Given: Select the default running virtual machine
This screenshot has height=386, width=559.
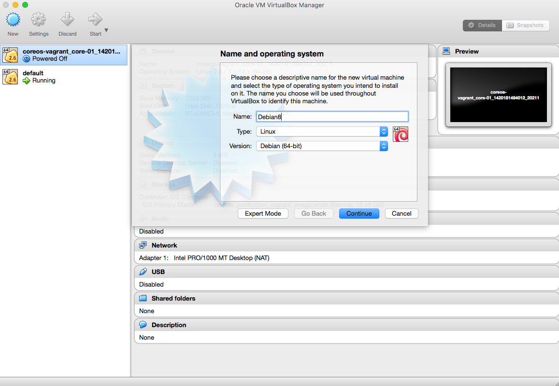Looking at the screenshot, I should [64, 77].
